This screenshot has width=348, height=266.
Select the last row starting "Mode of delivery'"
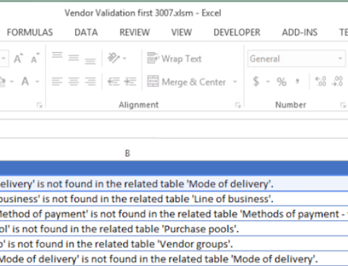(x=174, y=259)
